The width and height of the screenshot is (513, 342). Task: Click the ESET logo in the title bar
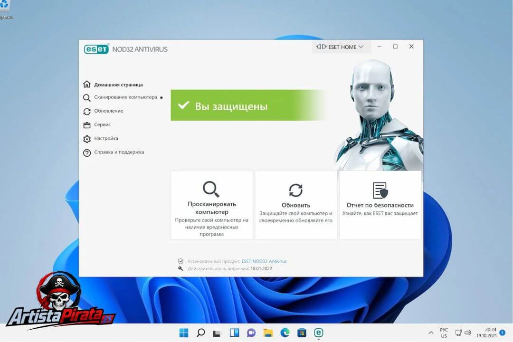pyautogui.click(x=96, y=49)
